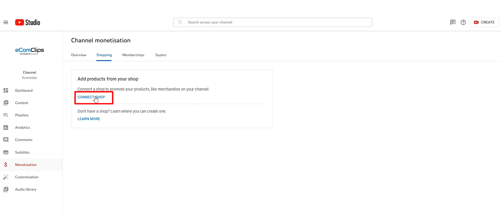Click the Content video icon in sidebar
The image size is (501, 214).
coord(6,103)
